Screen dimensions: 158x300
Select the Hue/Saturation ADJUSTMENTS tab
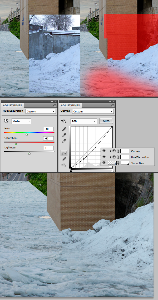[12, 105]
